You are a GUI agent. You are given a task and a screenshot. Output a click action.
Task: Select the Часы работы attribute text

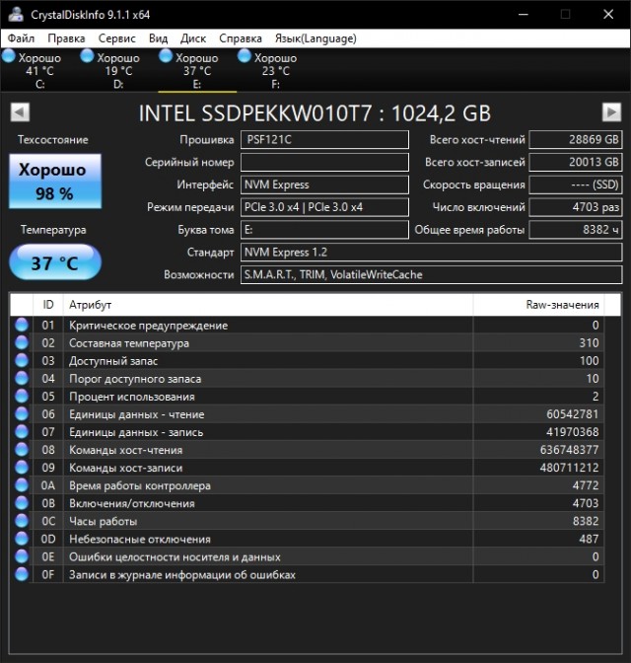(x=104, y=521)
